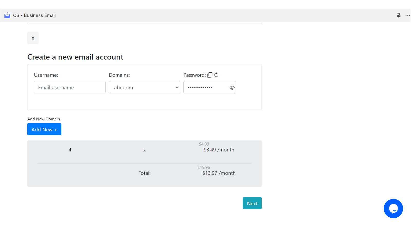Click the 'Create a new email account' heading
This screenshot has width=411, height=231.
tap(75, 57)
